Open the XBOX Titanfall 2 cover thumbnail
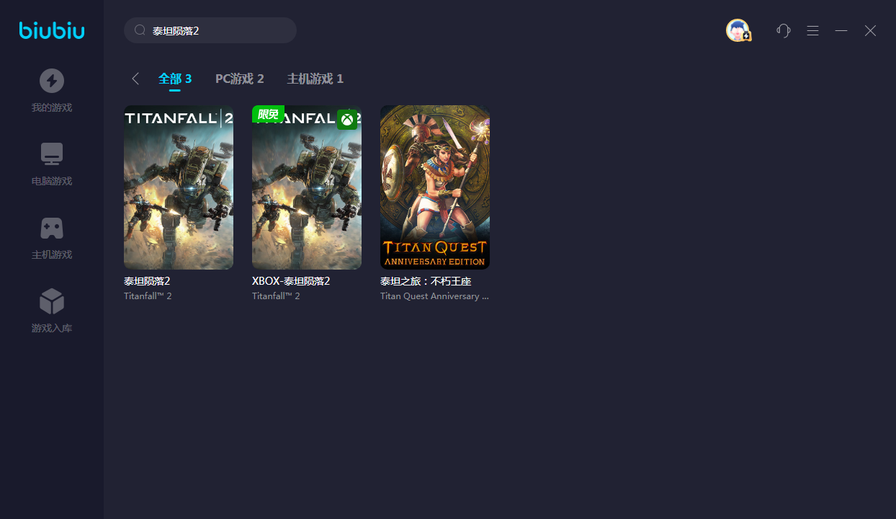The width and height of the screenshot is (896, 519). pos(307,187)
